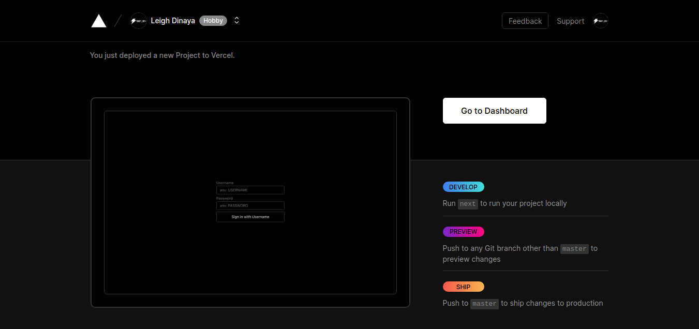Click the Hobby plan badge
Image resolution: width=699 pixels, height=329 pixels.
213,21
